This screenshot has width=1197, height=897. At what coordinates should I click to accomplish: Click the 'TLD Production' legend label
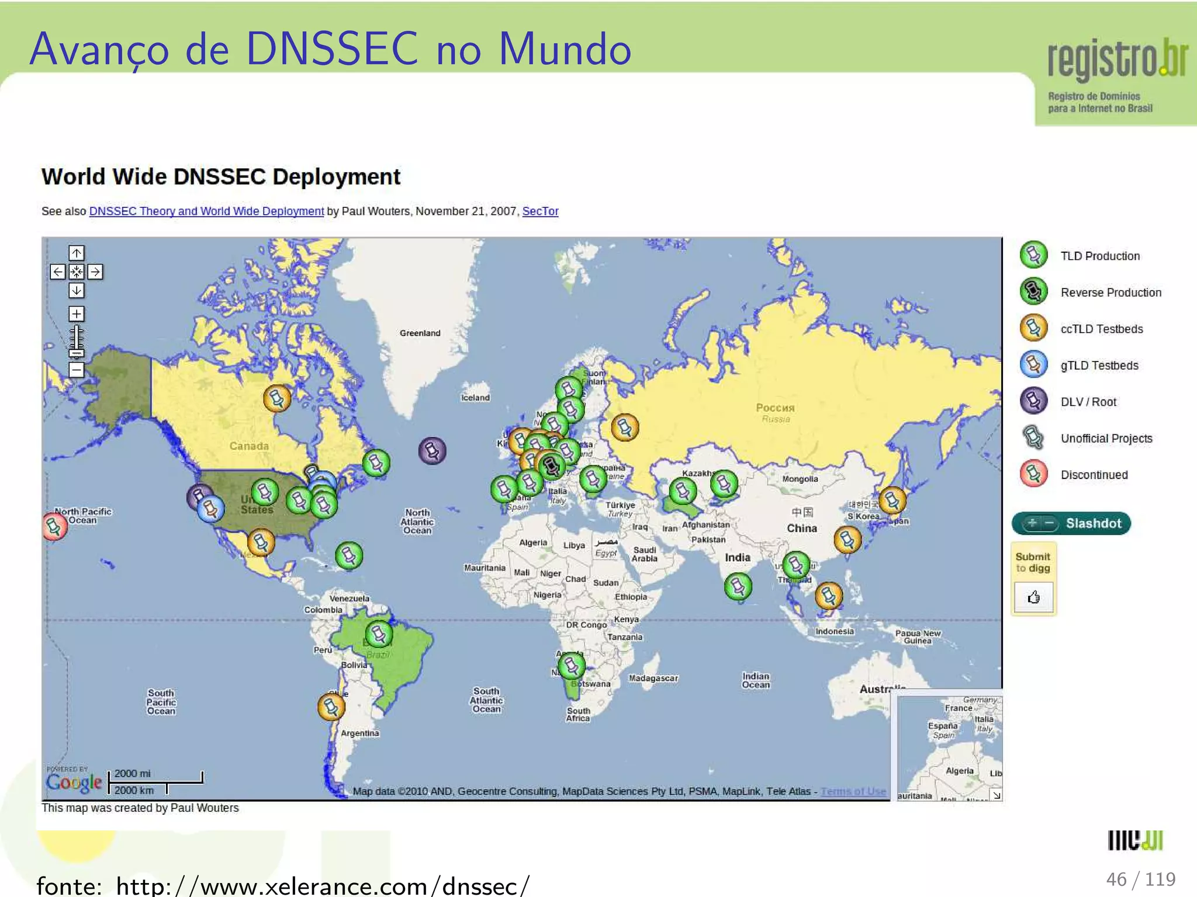coord(1100,256)
